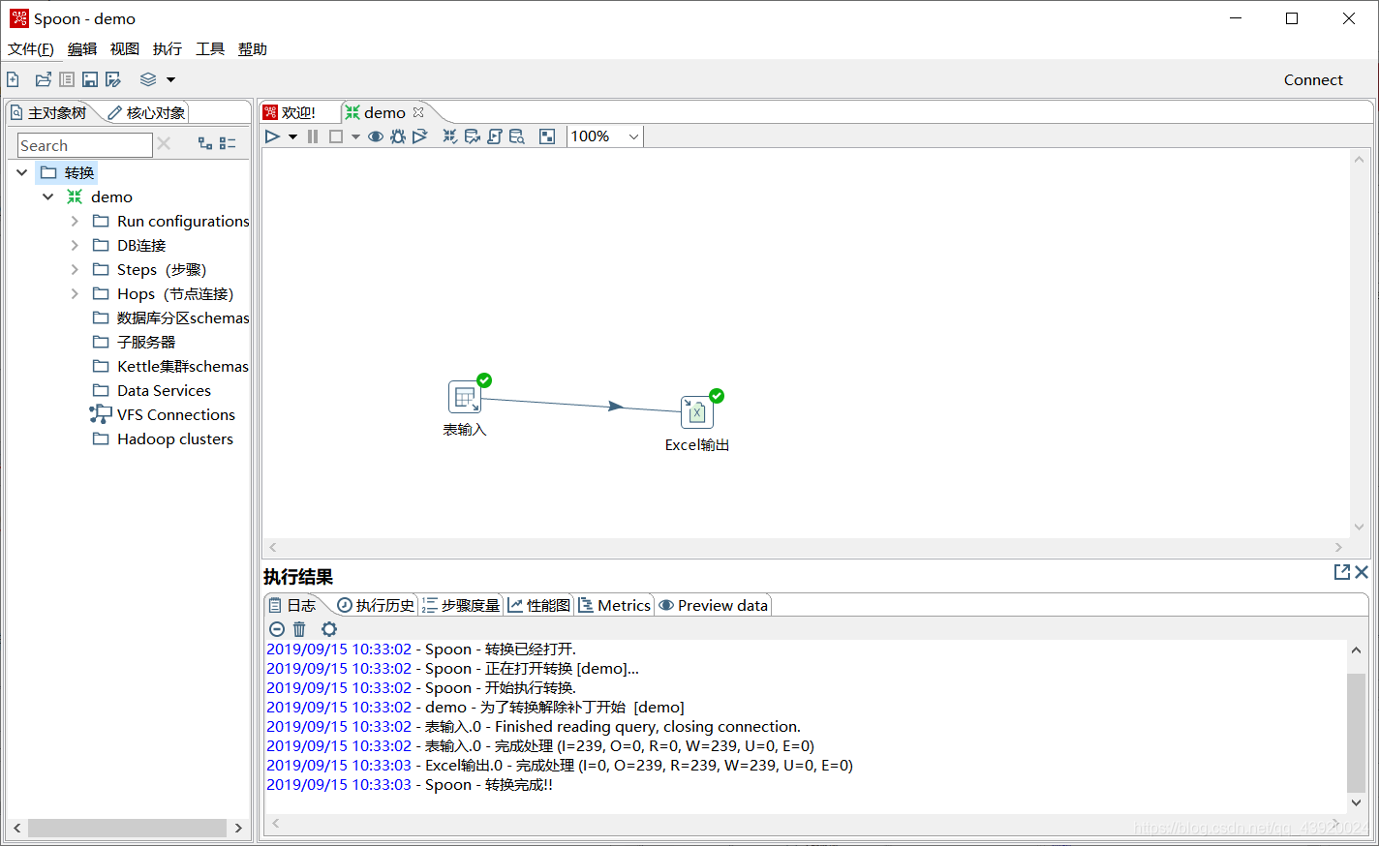The width and height of the screenshot is (1379, 846).
Task: Switch to Preview data results tab
Action: pyautogui.click(x=714, y=605)
